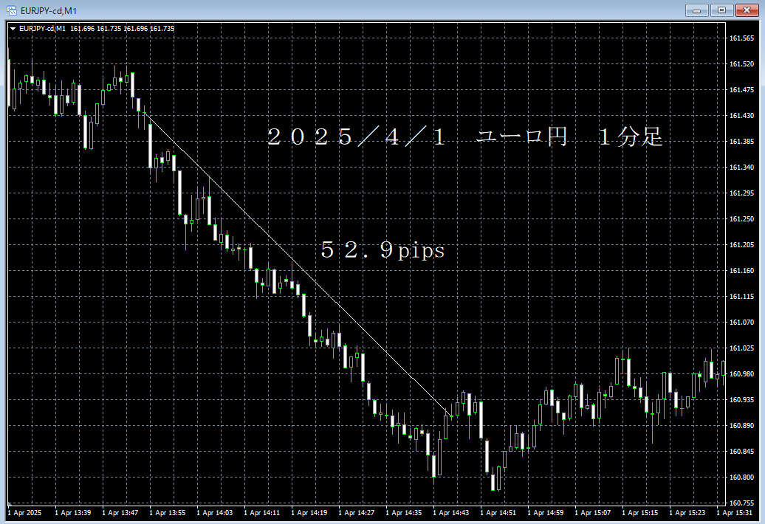Click the 160.845 price axis label

(741, 452)
